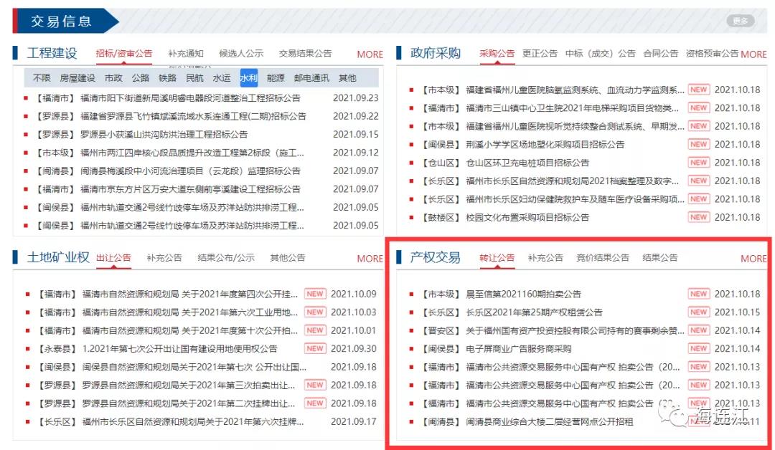
Task: Select the 不限 category filter
Action: point(42,78)
